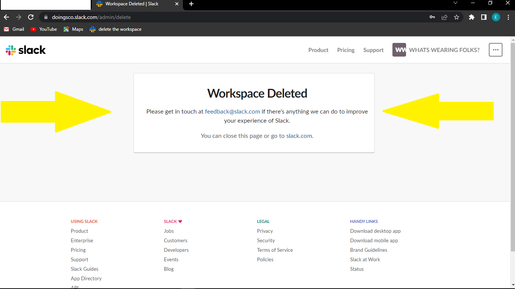Viewport: 515px width, 289px height.
Task: Click the Slack logo in the page header
Action: click(x=26, y=50)
